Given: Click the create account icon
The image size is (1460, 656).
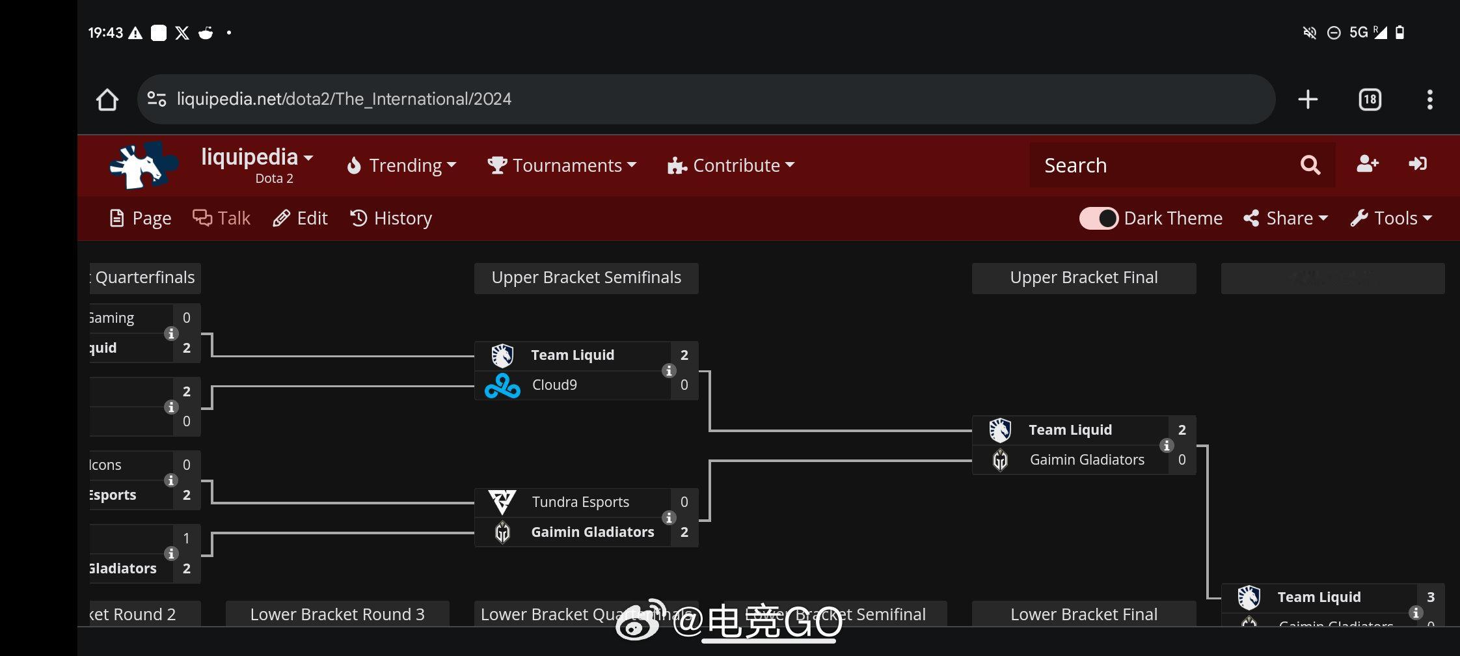Looking at the screenshot, I should click(1368, 164).
